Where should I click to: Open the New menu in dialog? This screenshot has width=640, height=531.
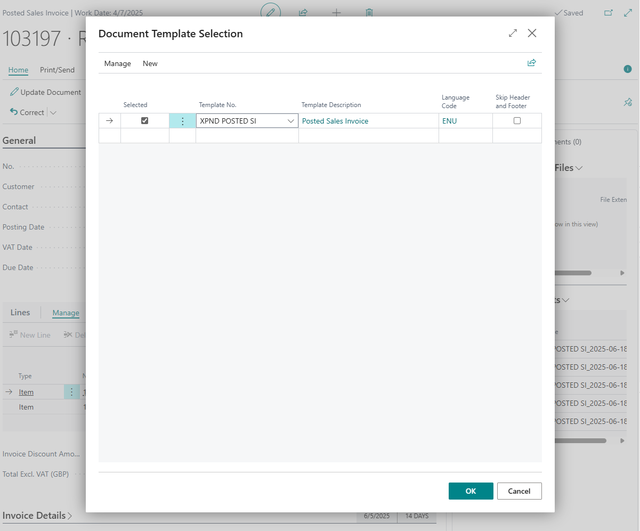click(150, 63)
